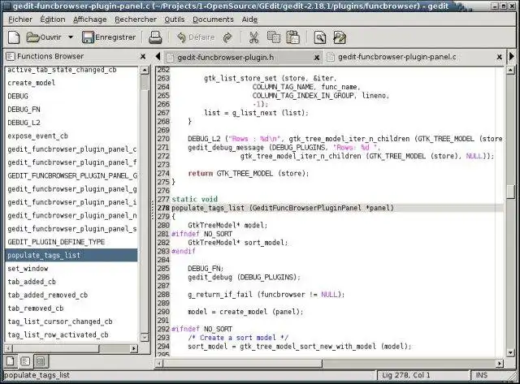Select tag_list_cursor_changed_cb in the list
520x384 pixels.
click(71, 321)
